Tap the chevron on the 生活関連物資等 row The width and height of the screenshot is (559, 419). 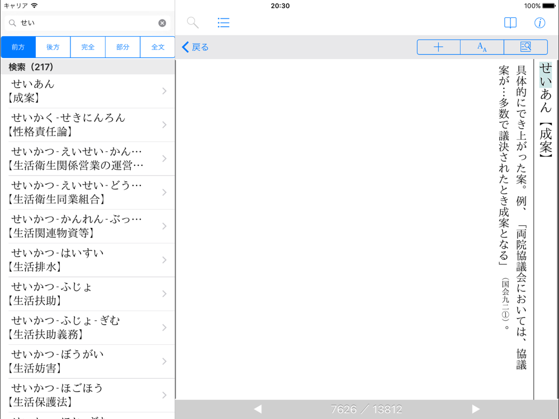164,226
